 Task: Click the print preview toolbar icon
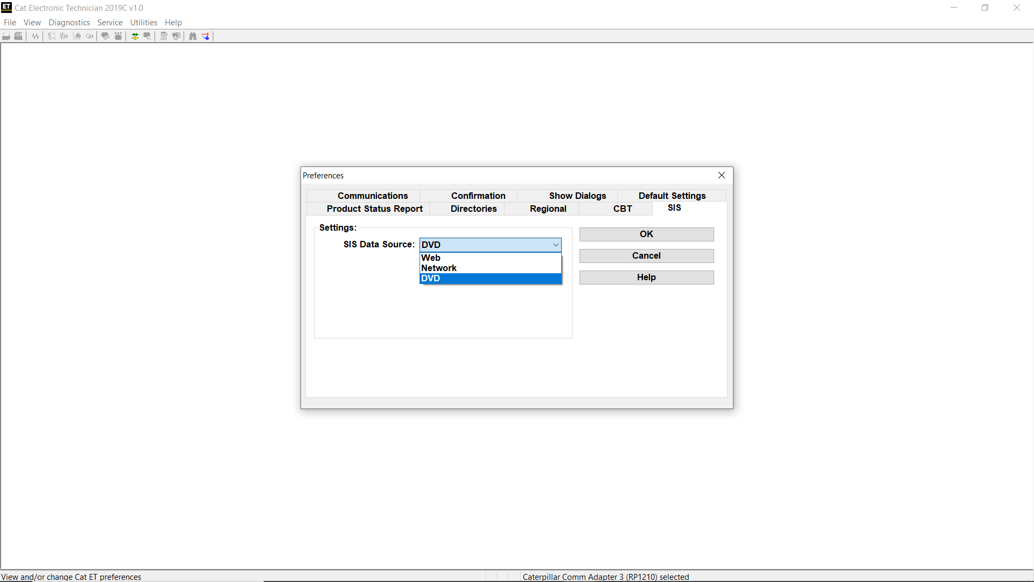18,36
